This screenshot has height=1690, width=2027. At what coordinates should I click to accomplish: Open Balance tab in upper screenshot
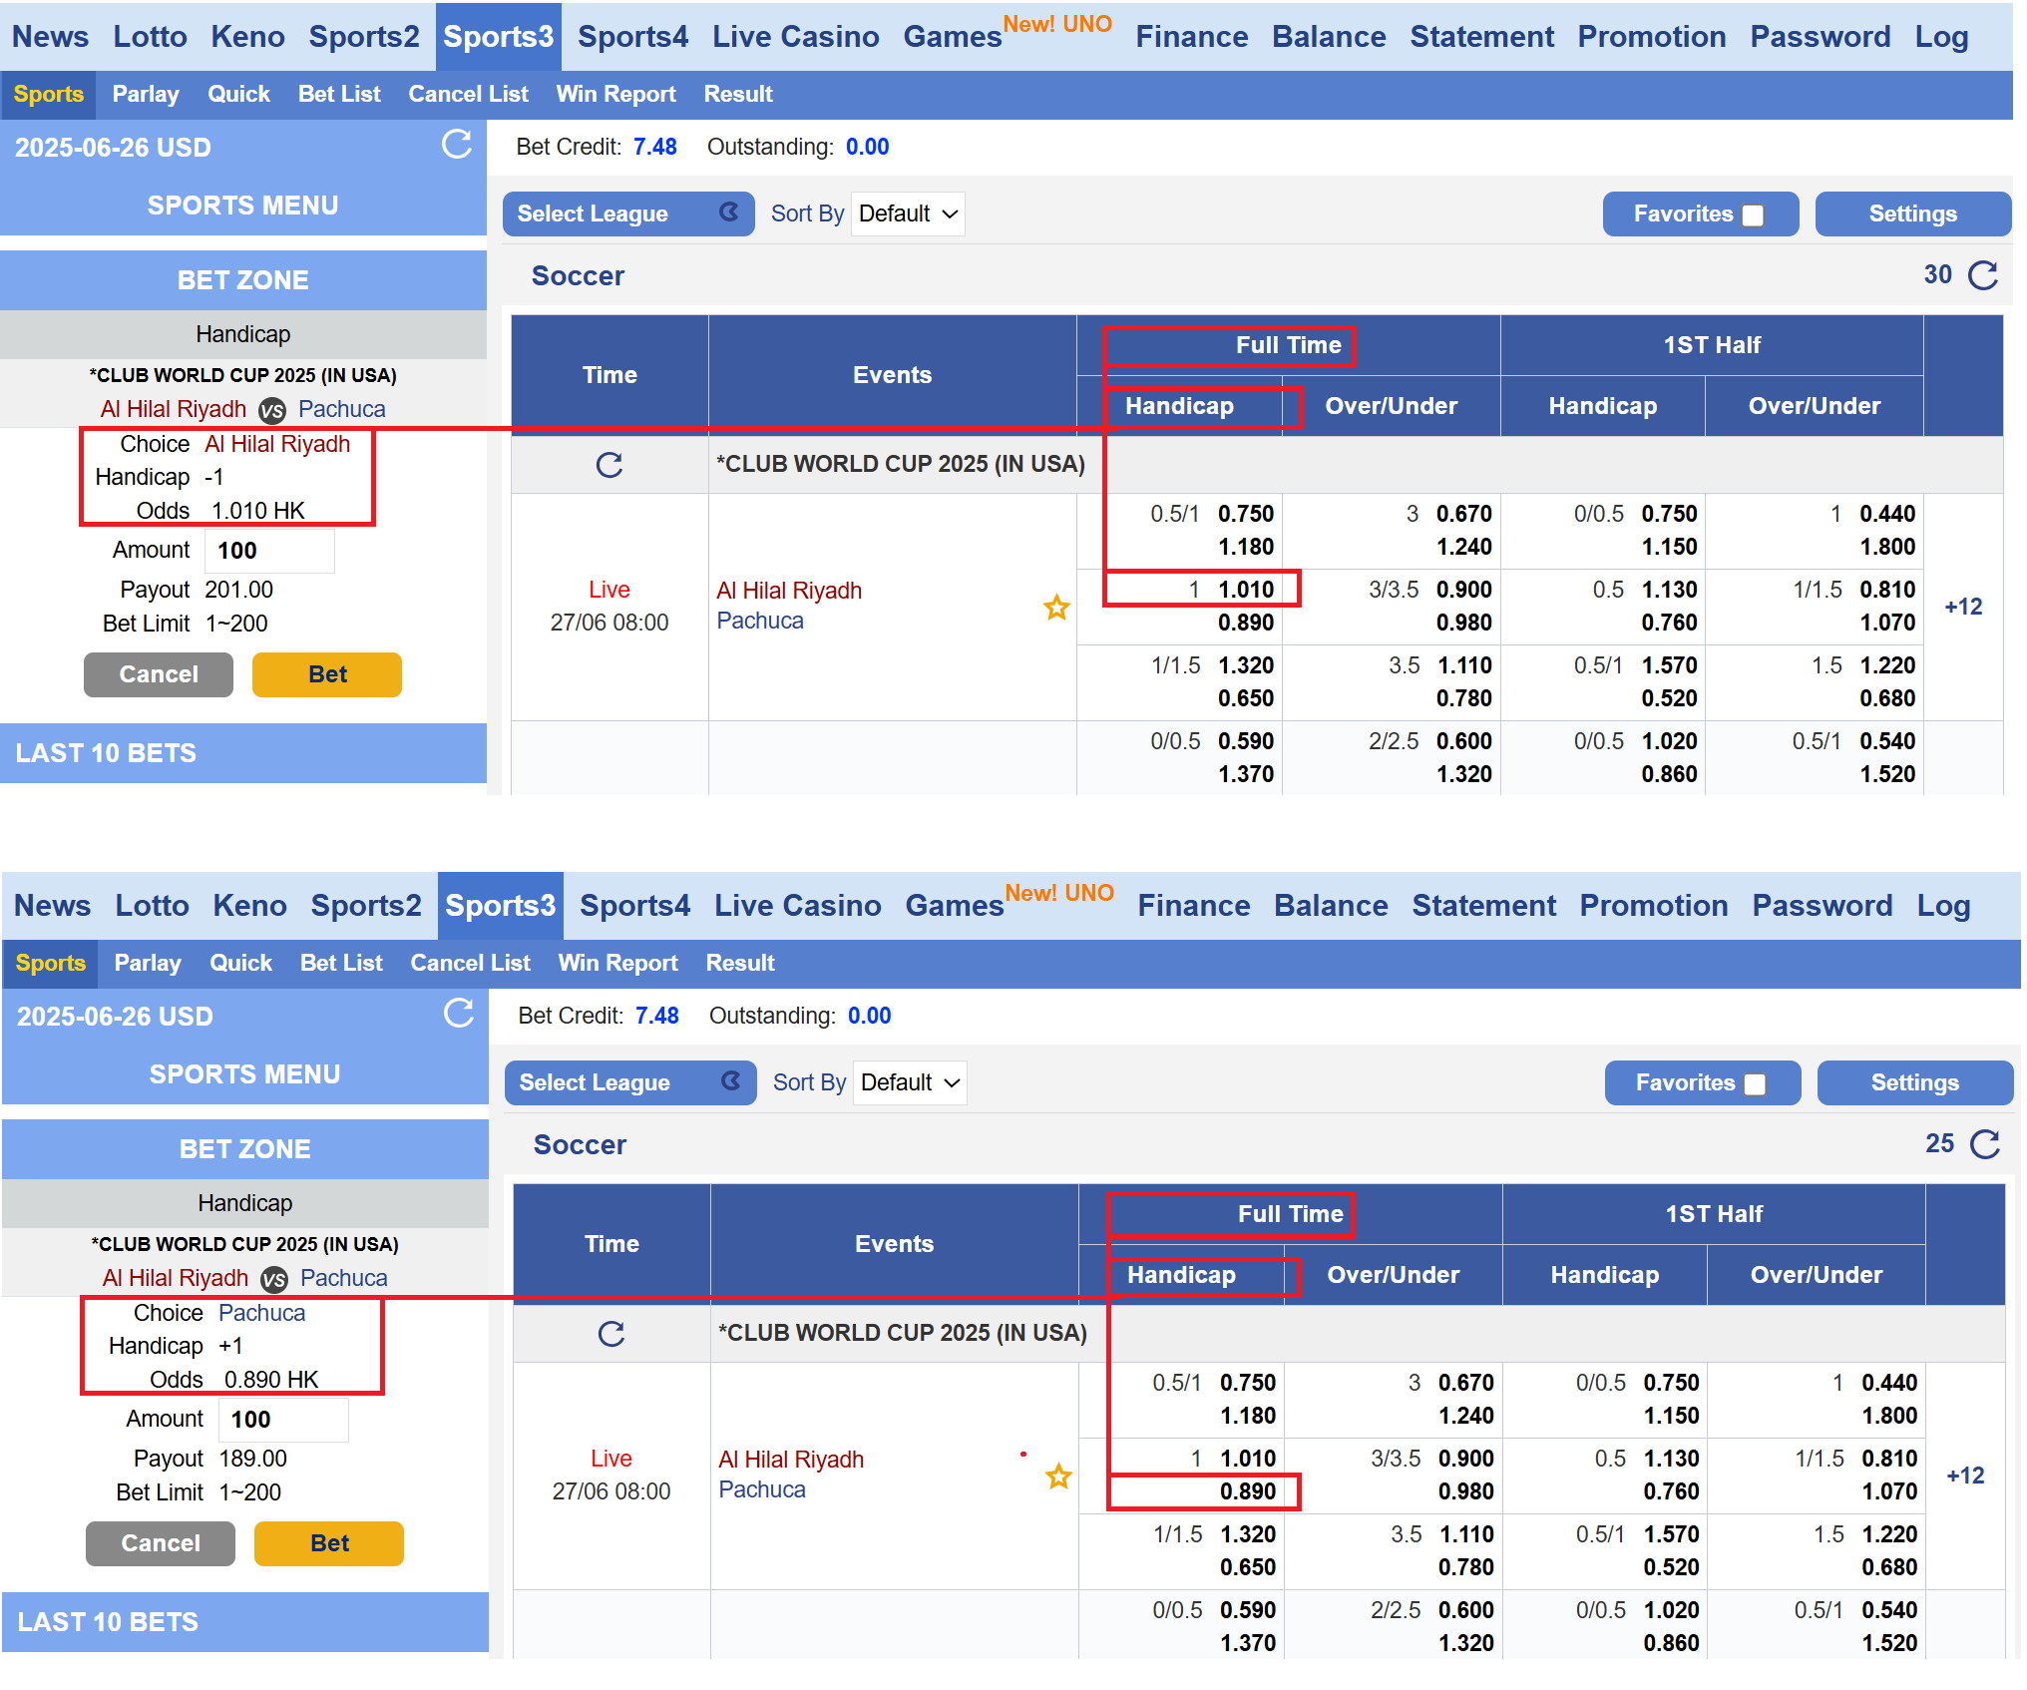[x=1329, y=37]
